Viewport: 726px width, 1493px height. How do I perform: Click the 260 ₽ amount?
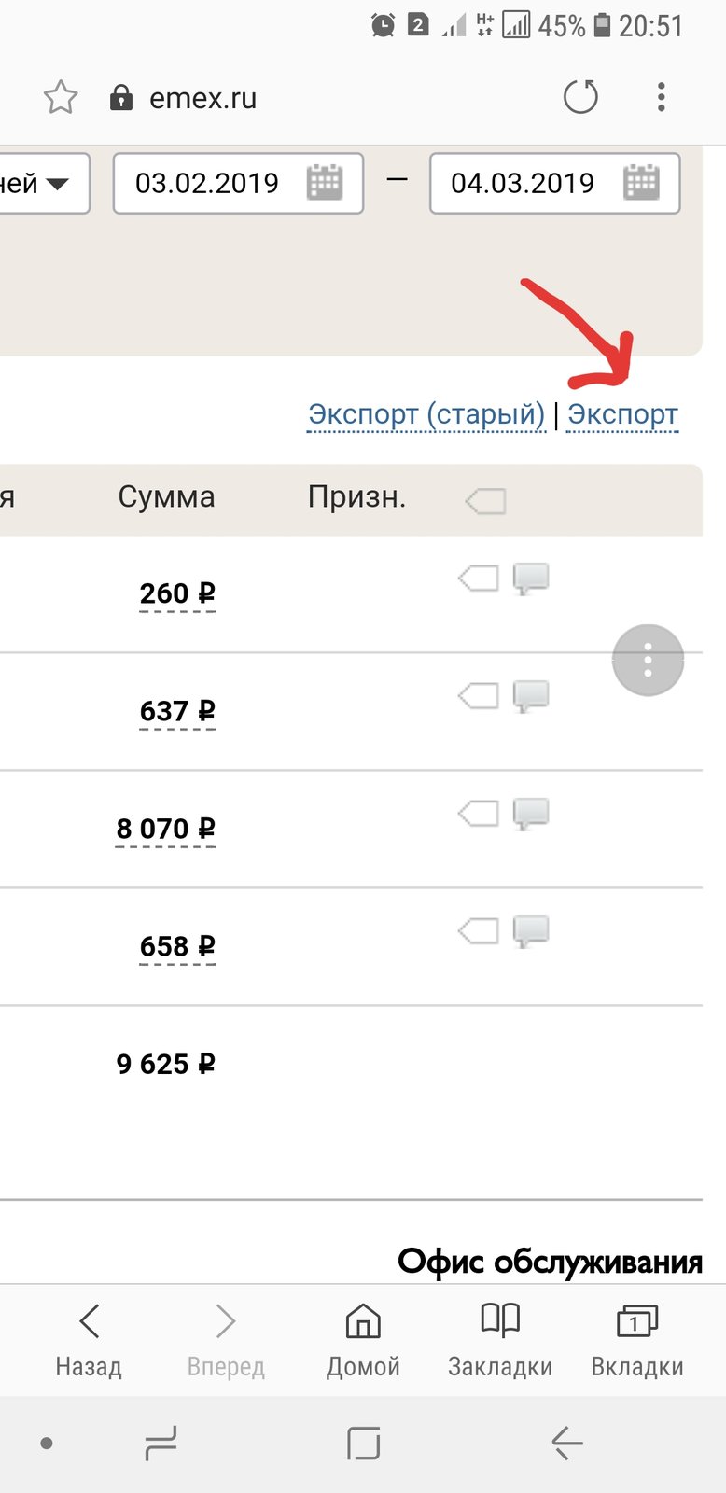point(177,593)
